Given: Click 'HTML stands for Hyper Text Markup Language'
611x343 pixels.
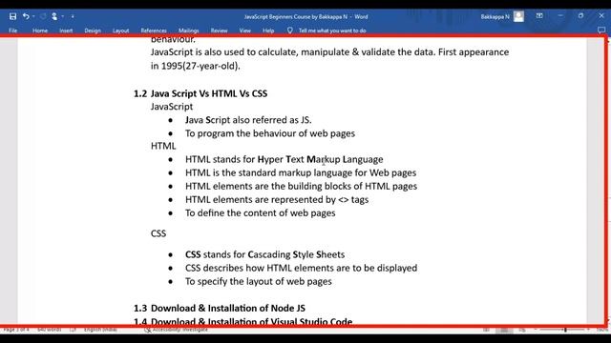Looking at the screenshot, I should coord(284,159).
